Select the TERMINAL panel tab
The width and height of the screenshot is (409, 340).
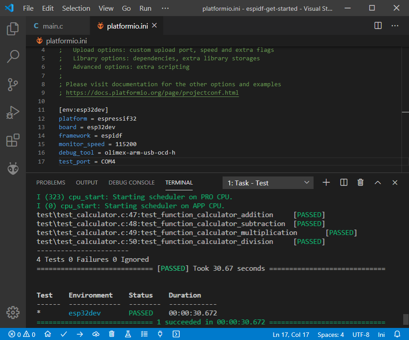[x=179, y=183]
